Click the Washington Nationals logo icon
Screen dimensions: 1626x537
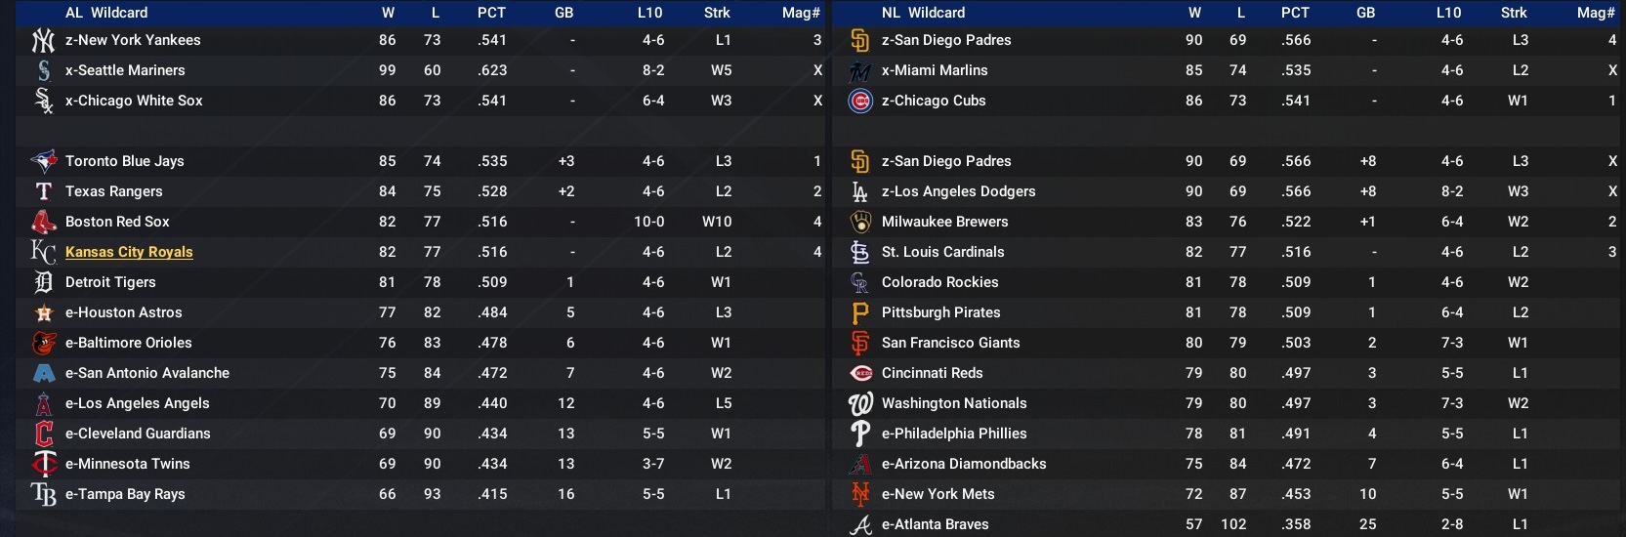tap(859, 403)
